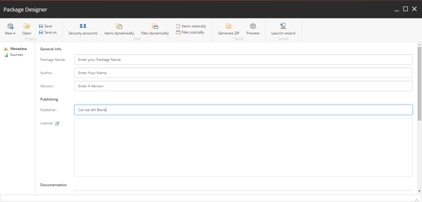Select Sources in the left panel
This screenshot has width=422, height=202.
[x=16, y=55]
